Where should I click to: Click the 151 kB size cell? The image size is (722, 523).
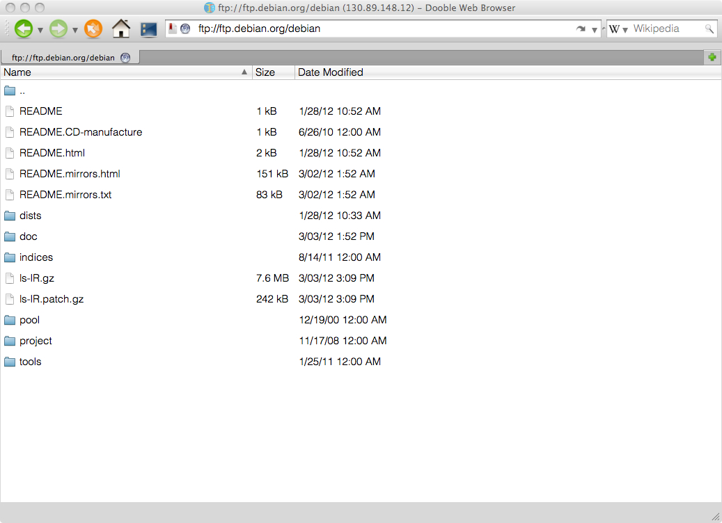[273, 174]
